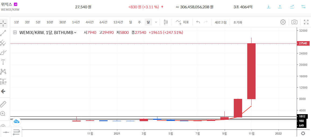This screenshot has width=311, height=137.
Task: Switch to 1분 timeframe
Action: pyautogui.click(x=16, y=22)
